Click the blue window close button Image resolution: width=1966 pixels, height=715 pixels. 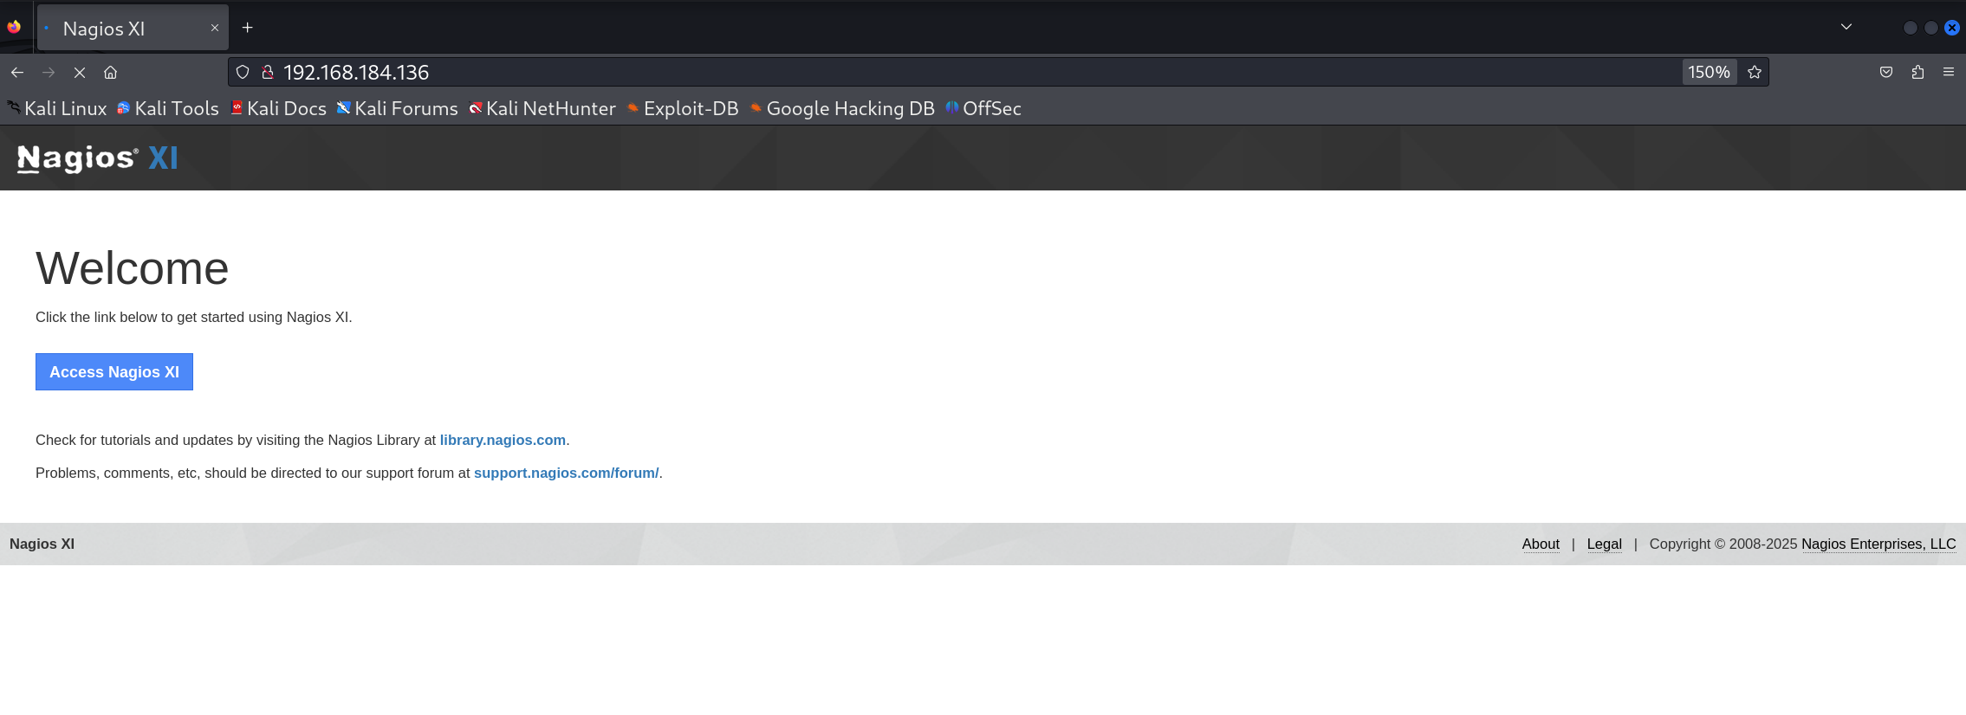tap(1952, 28)
